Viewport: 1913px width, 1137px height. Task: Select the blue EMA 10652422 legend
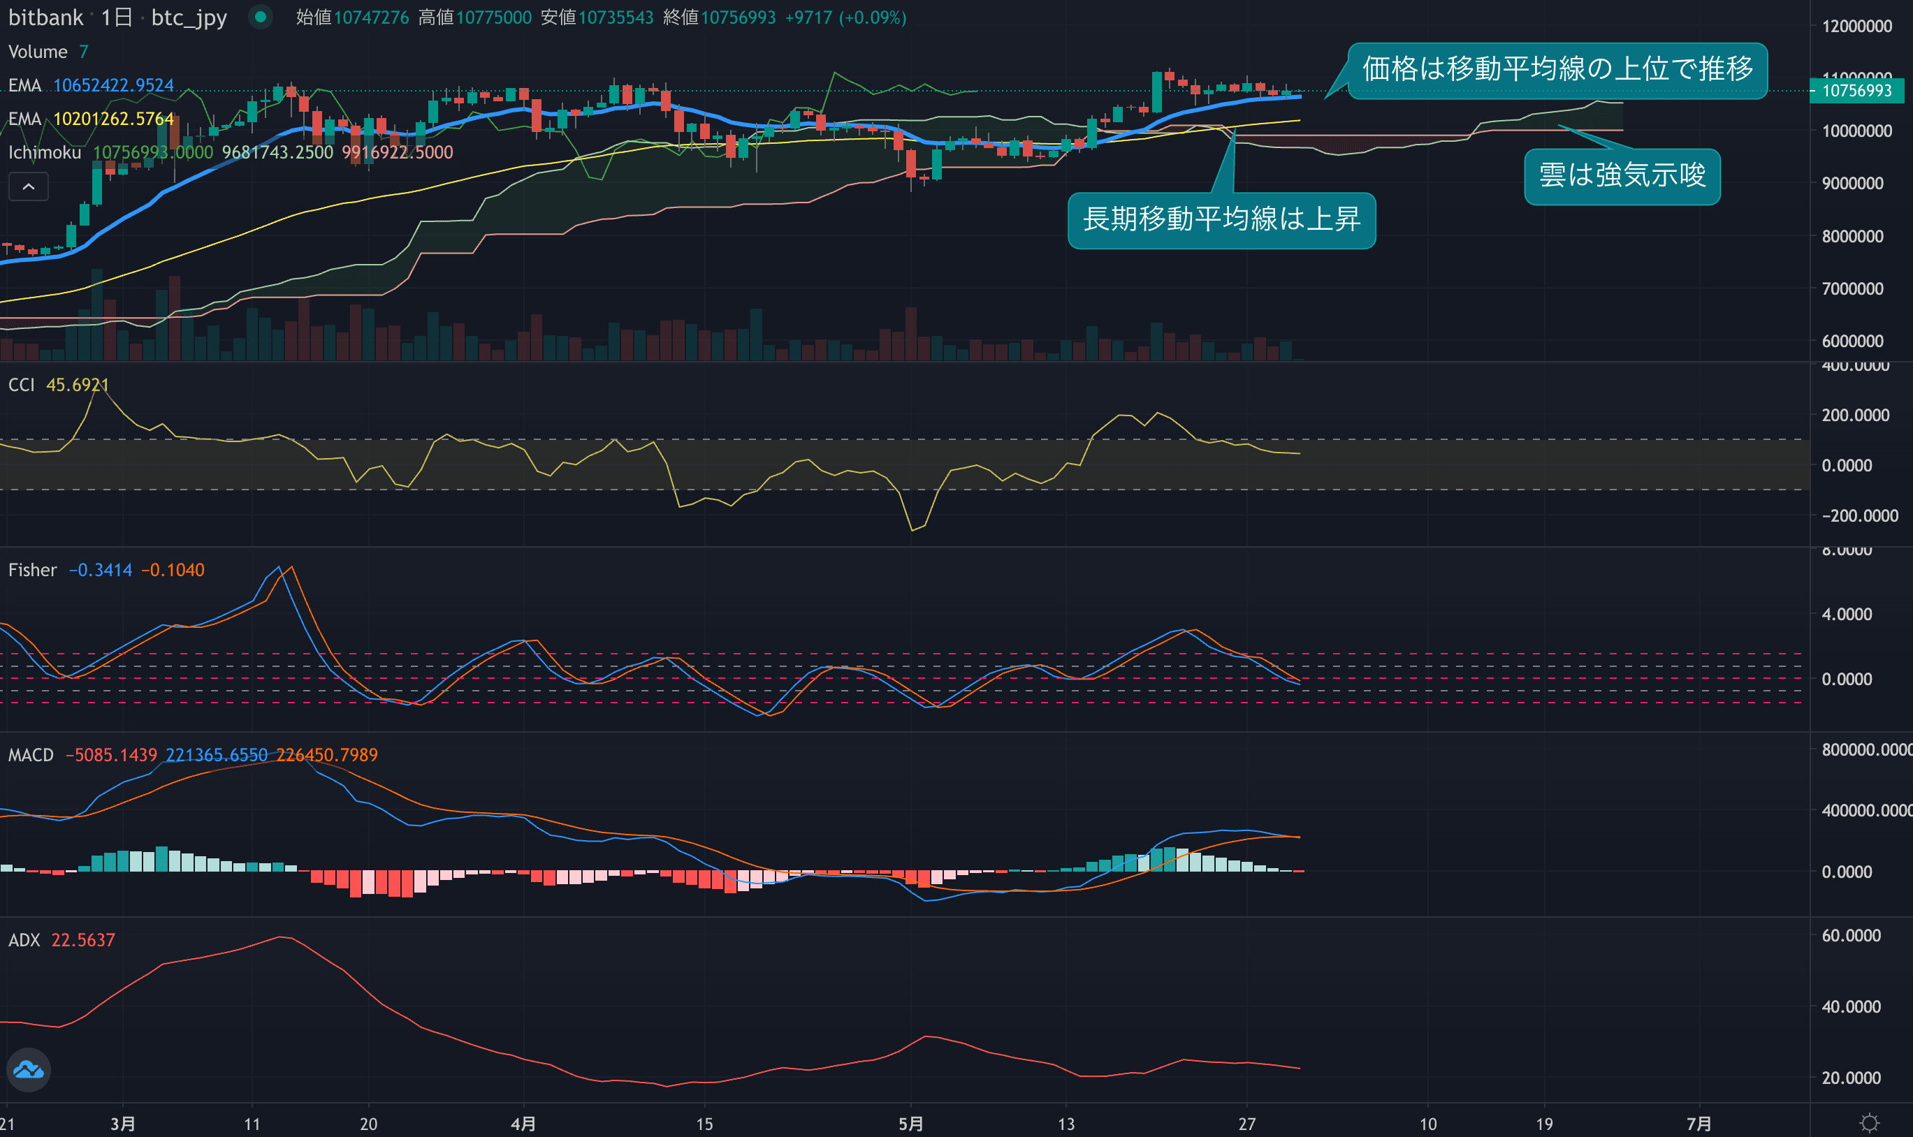[x=90, y=85]
